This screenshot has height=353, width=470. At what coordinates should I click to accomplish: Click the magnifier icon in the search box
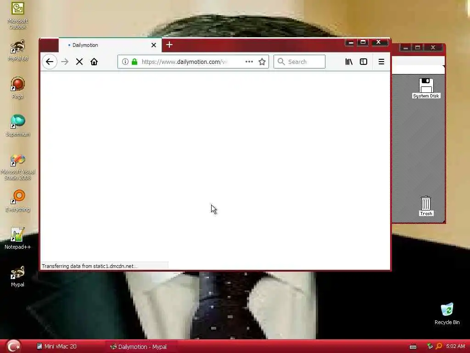[281, 62]
